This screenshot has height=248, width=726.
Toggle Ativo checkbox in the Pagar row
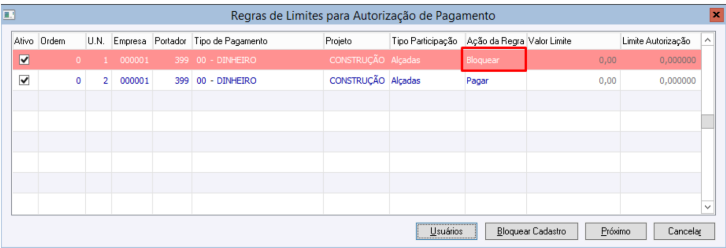(24, 81)
